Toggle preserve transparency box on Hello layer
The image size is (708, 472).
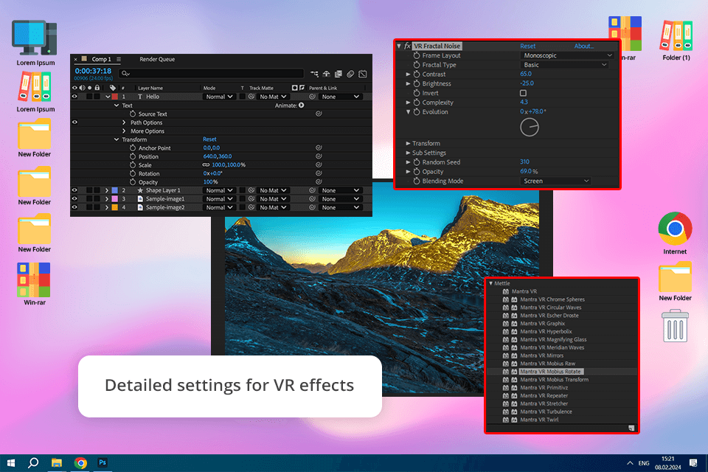(243, 97)
